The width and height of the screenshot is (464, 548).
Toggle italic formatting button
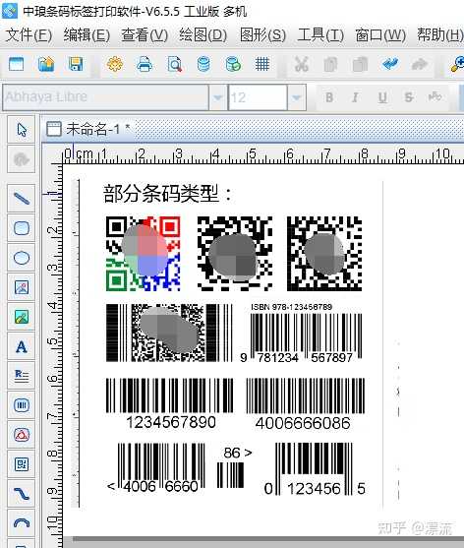pos(356,97)
